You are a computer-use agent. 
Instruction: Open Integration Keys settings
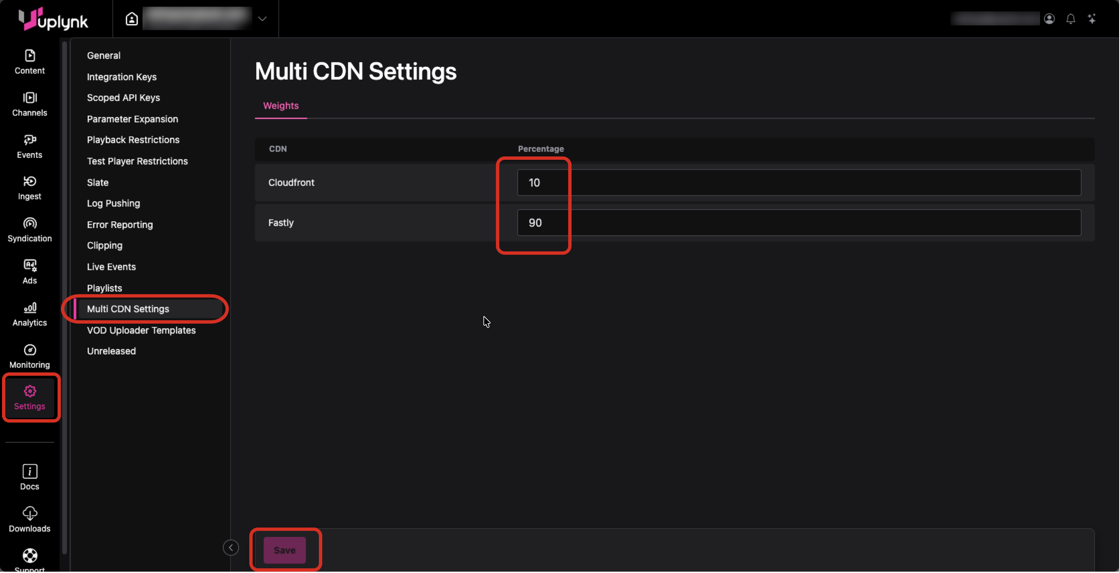tap(121, 77)
